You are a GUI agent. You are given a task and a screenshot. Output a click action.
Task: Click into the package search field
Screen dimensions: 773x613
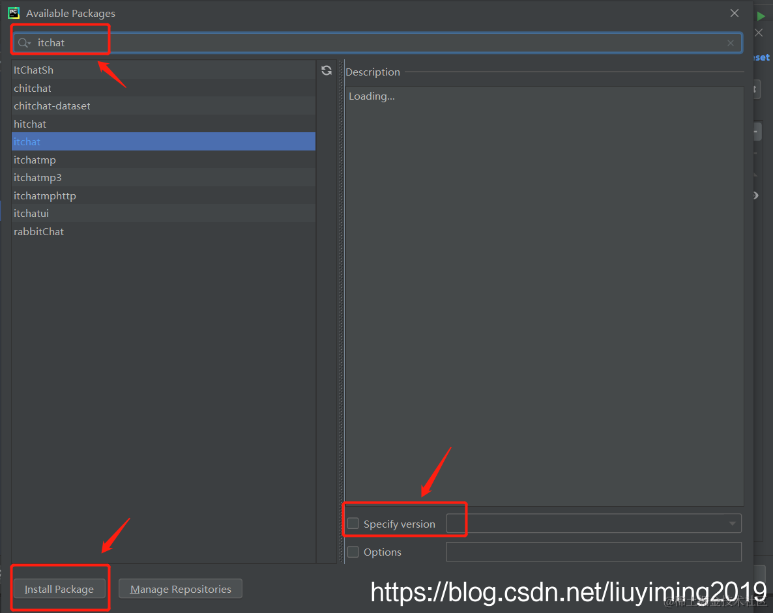(x=377, y=43)
